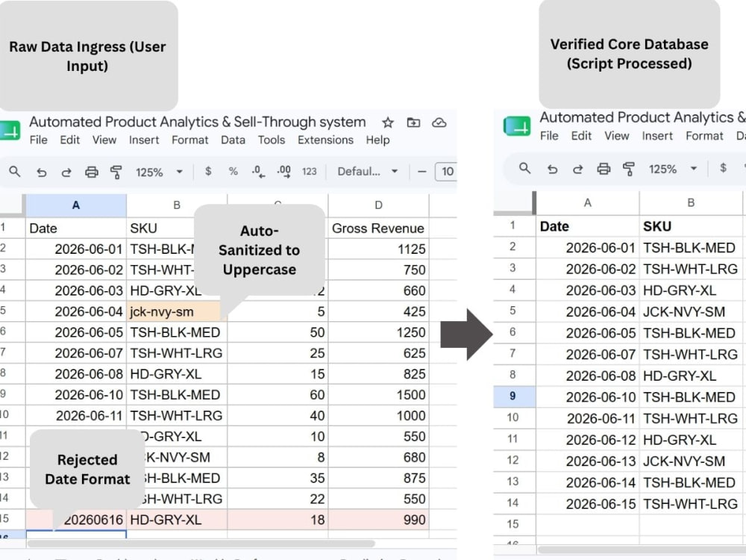Open Tools menu in left window
The height and width of the screenshot is (560, 746).
(x=272, y=140)
